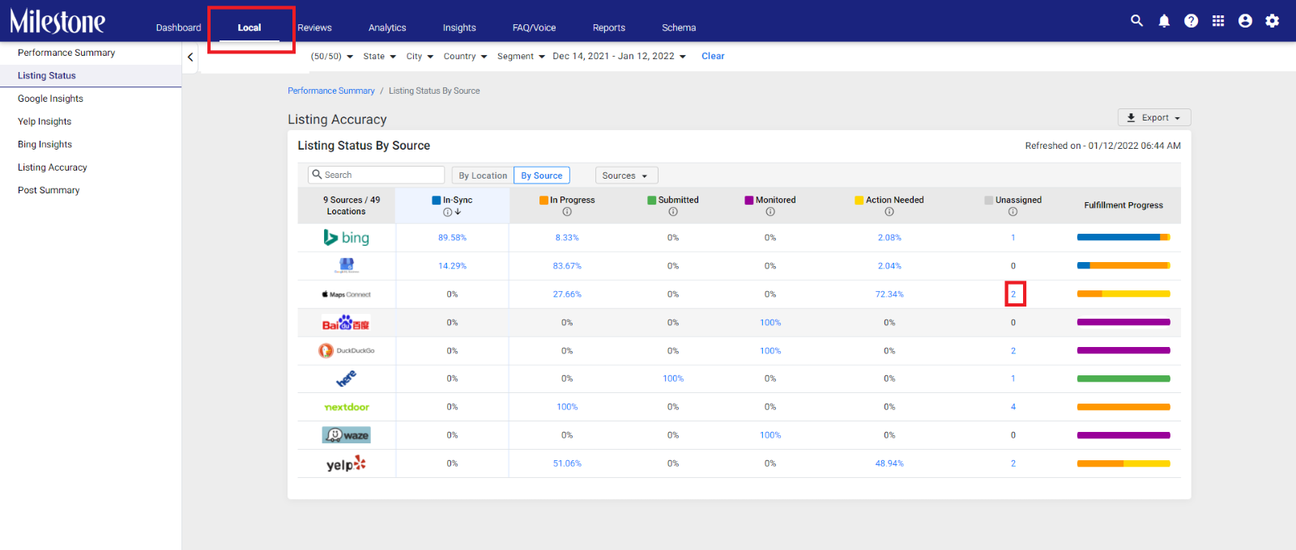
Task: Switch view to By Location
Action: (483, 176)
